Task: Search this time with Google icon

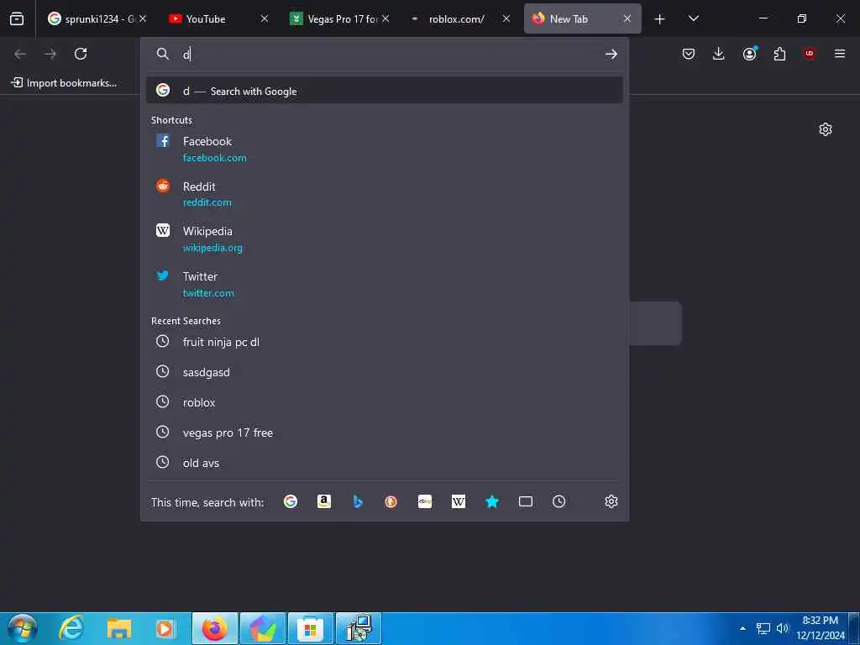Action: tap(291, 501)
